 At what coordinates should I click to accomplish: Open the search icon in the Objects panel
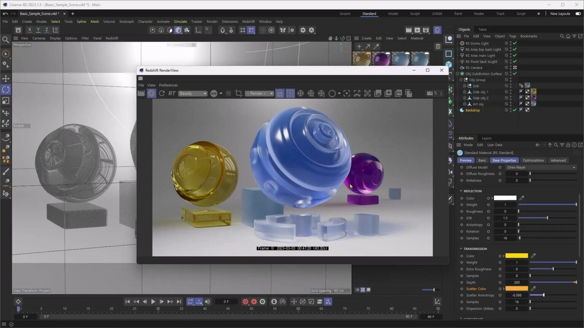(x=562, y=36)
